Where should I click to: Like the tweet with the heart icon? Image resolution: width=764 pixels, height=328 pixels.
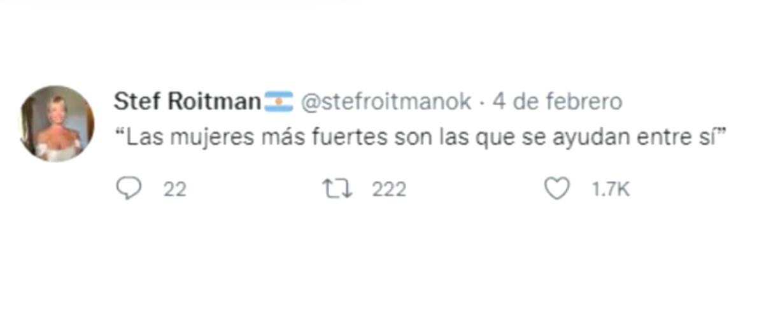[558, 189]
